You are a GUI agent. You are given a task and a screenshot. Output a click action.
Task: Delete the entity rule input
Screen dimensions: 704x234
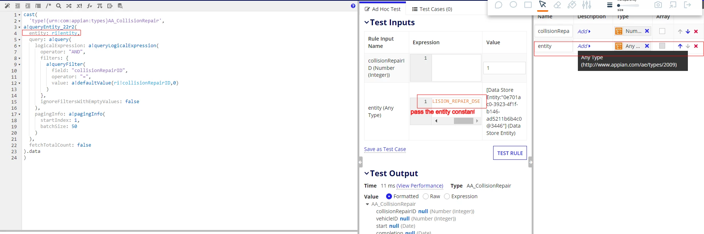(696, 46)
